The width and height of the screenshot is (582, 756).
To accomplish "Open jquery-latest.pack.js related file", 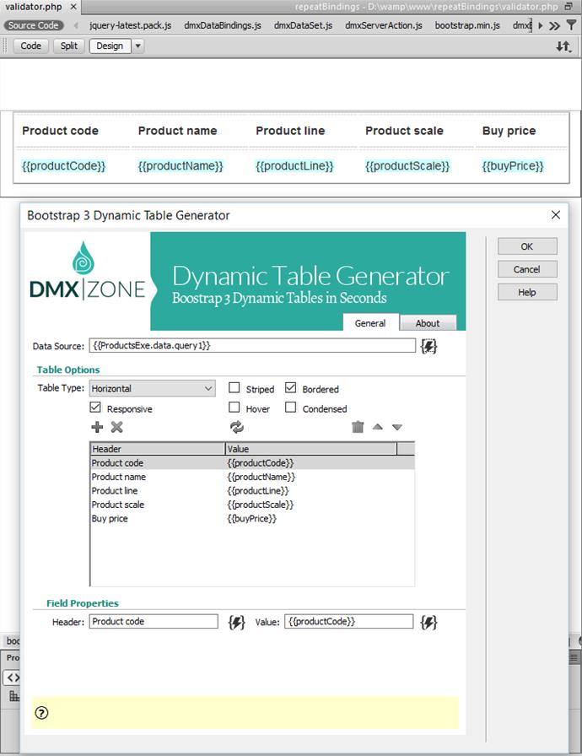I will point(130,25).
